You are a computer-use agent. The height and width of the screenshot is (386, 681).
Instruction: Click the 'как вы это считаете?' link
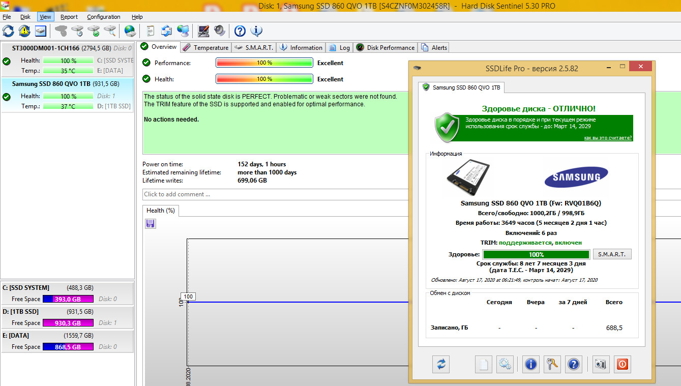pos(608,138)
